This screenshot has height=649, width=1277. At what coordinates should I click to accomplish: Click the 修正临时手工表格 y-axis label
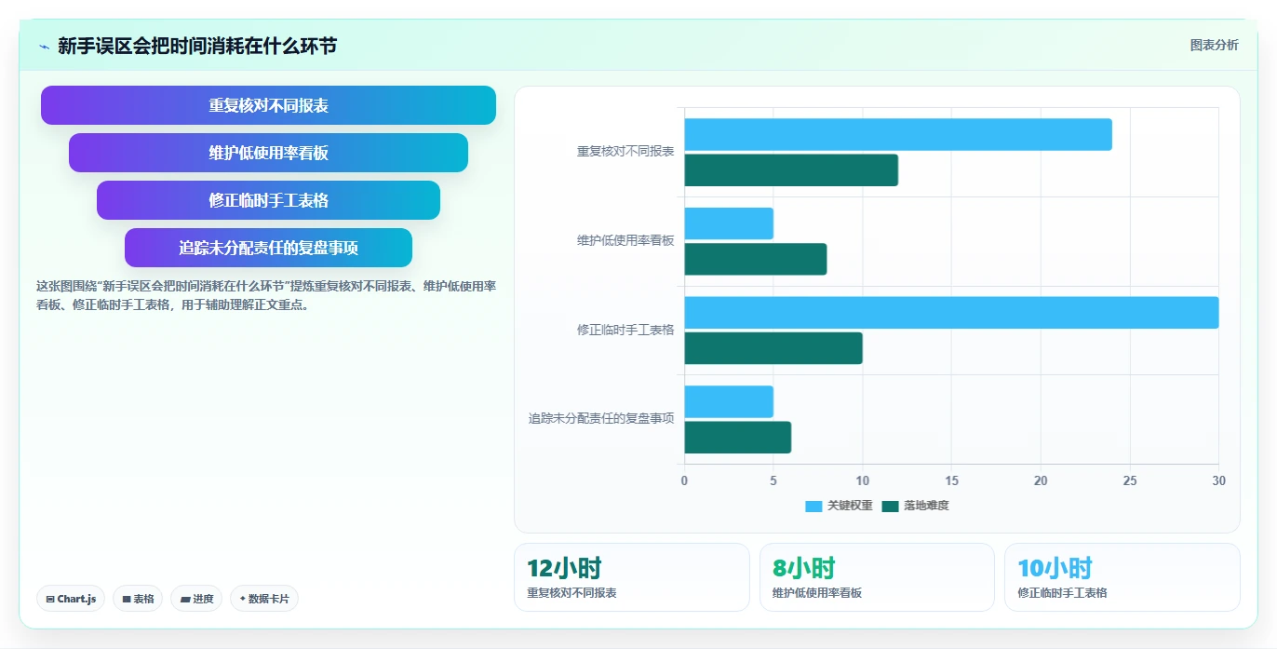click(625, 330)
